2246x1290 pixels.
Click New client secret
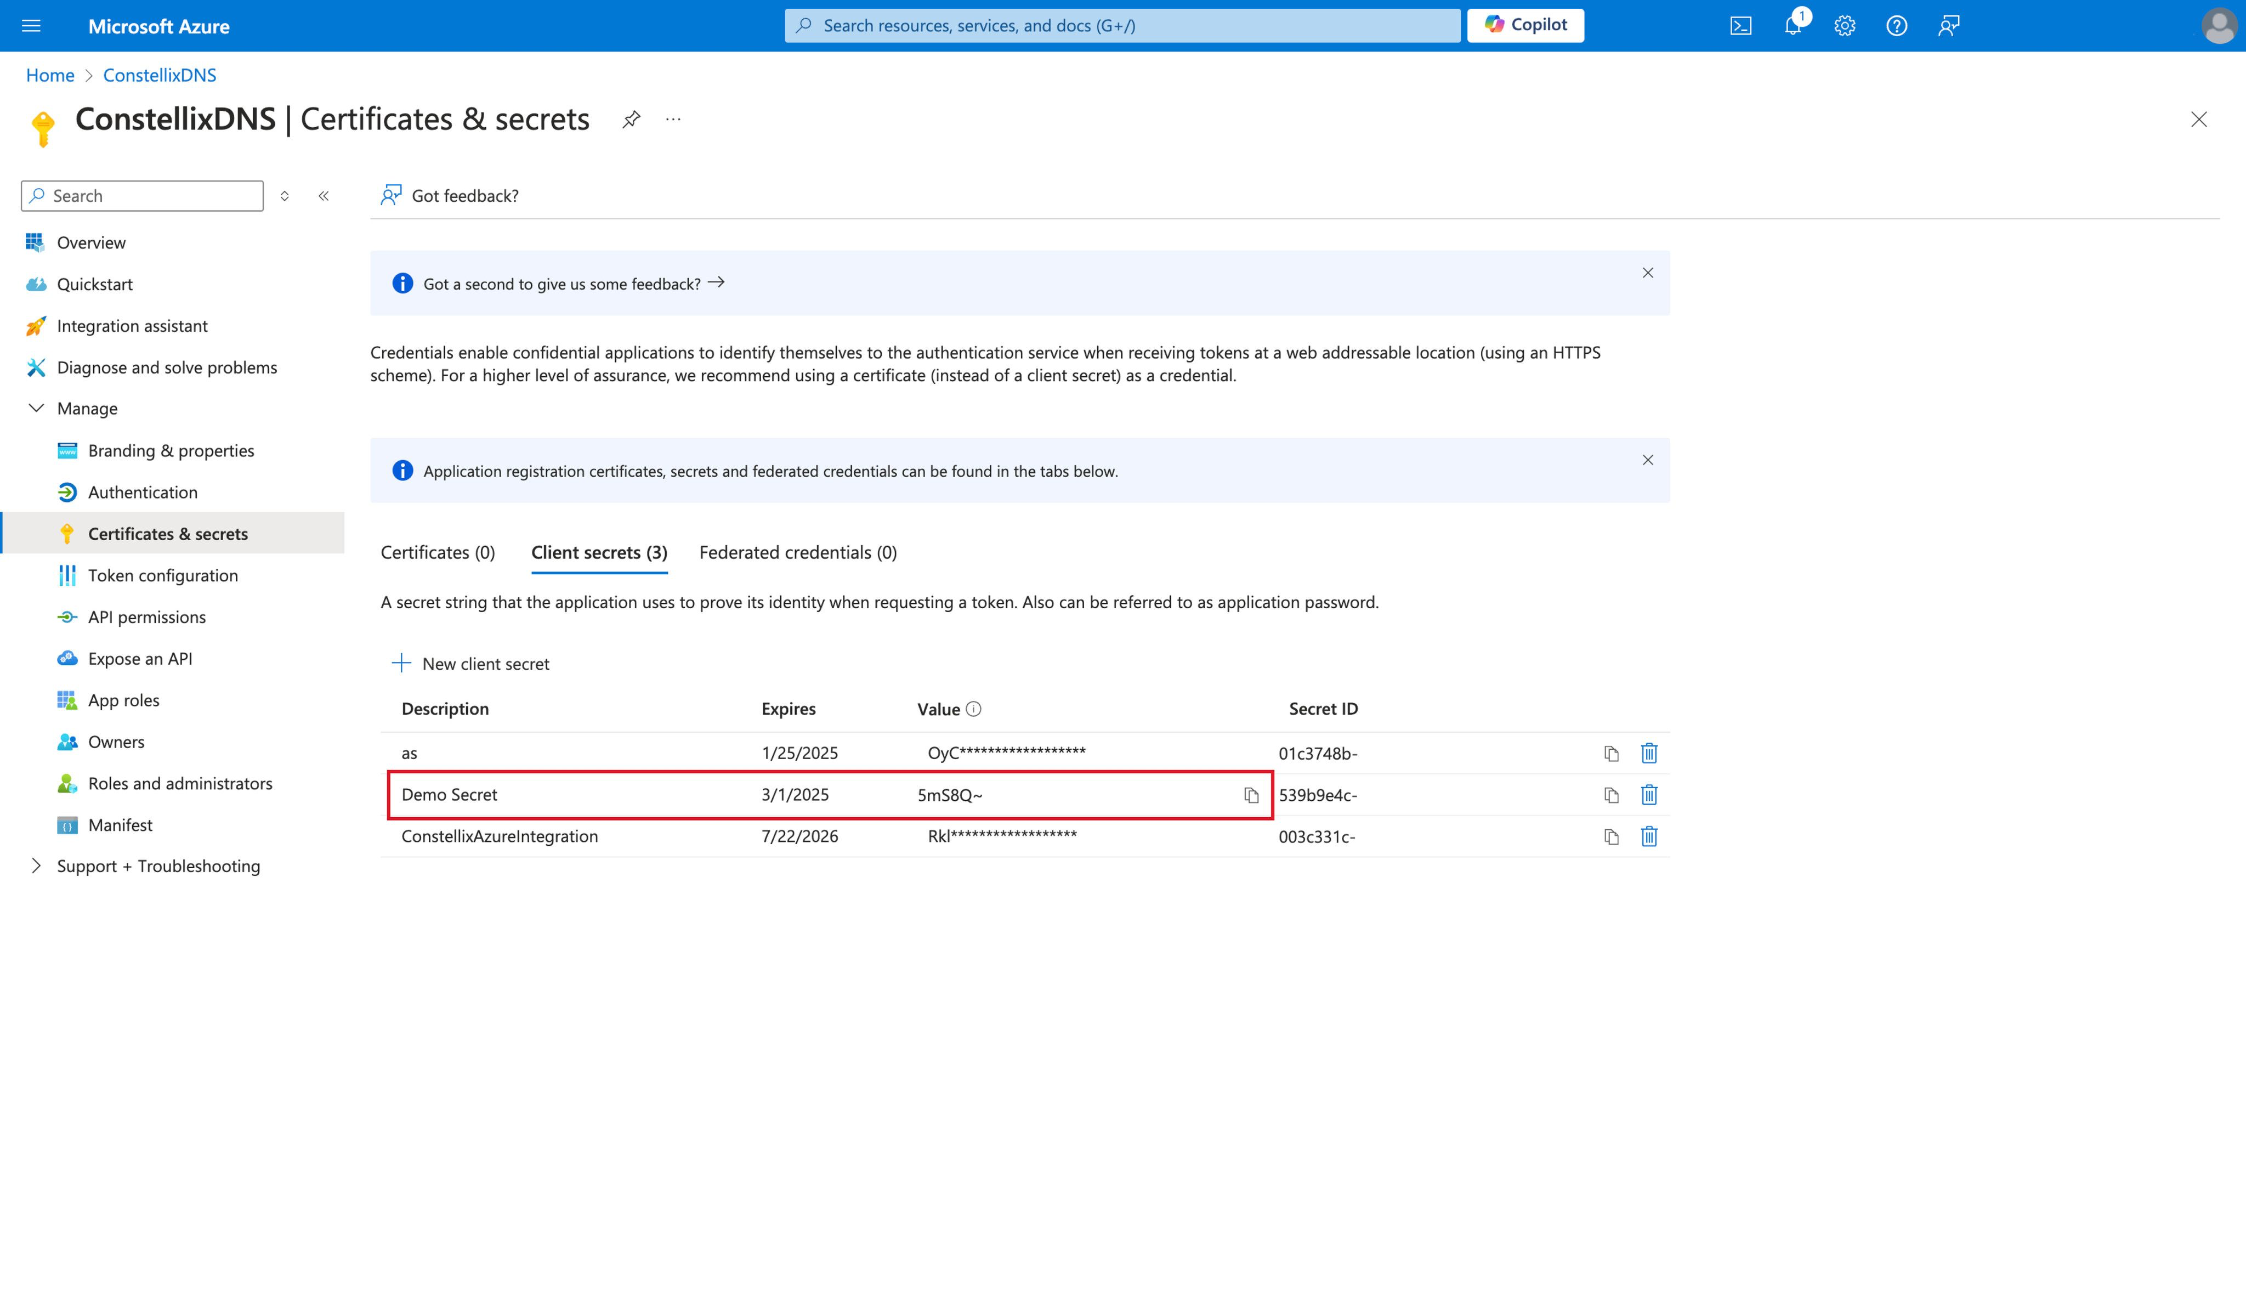(470, 664)
